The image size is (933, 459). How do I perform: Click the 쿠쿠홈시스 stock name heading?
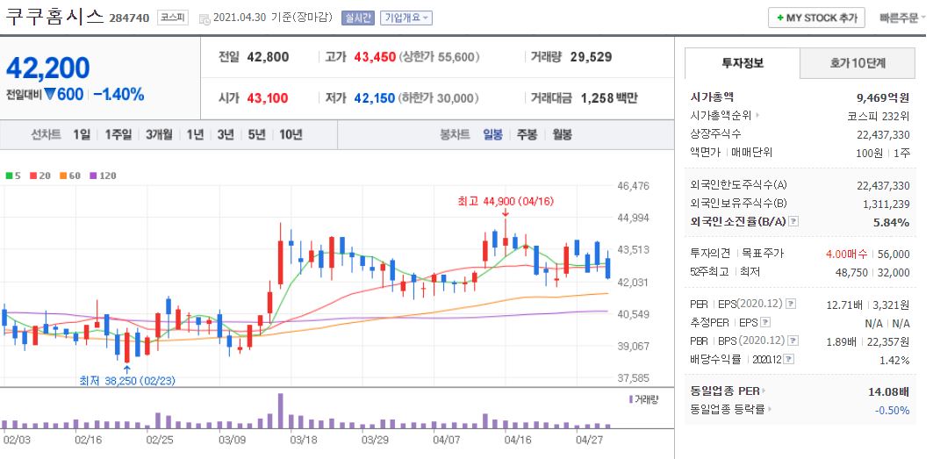tap(54, 16)
